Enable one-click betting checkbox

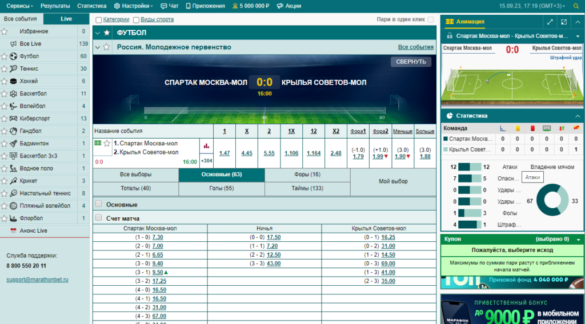click(x=431, y=19)
